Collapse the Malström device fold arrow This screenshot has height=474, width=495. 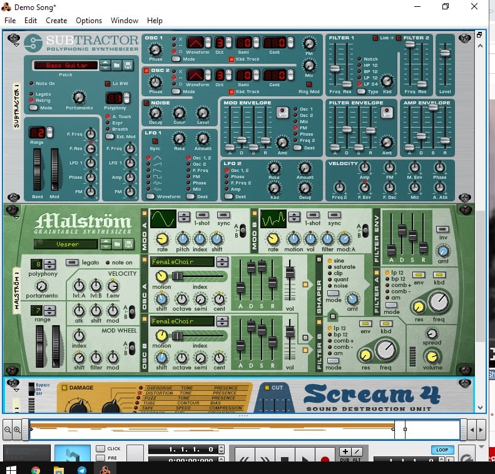(17, 218)
